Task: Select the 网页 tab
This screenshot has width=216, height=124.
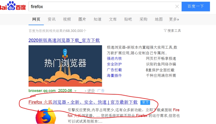Action: coord(36,19)
